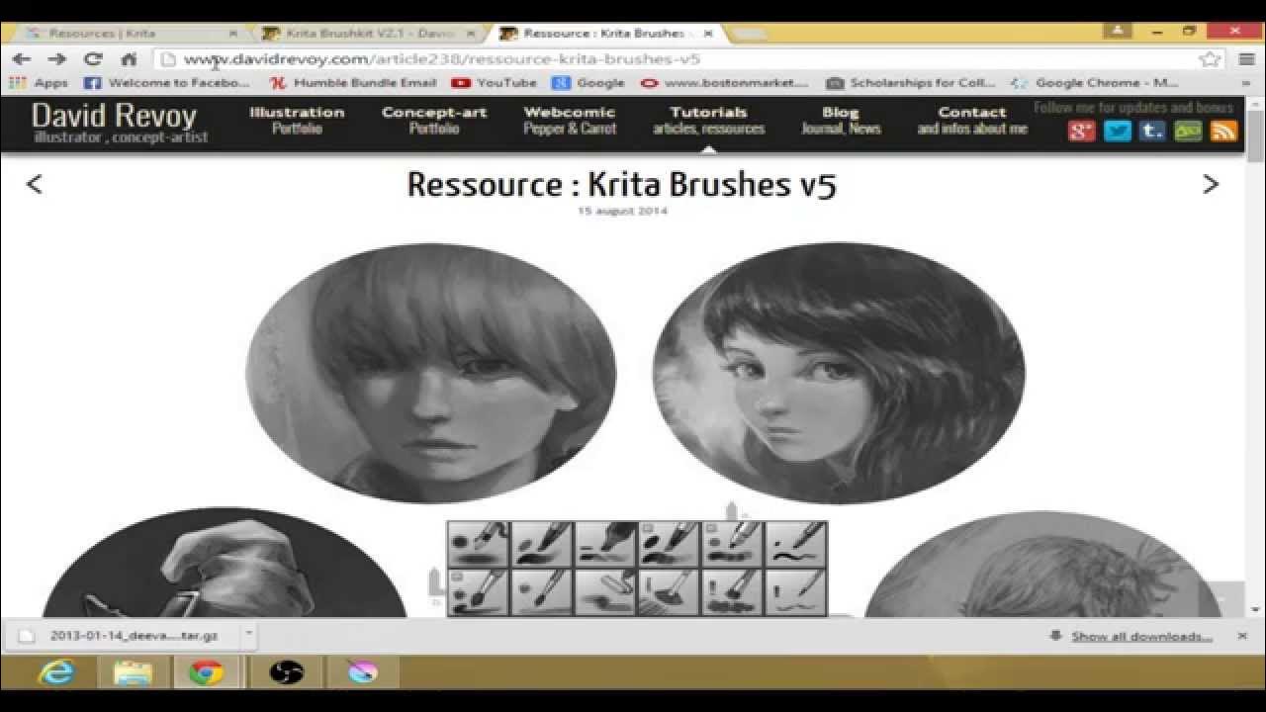The height and width of the screenshot is (712, 1266).
Task: Close the Resources | Krita tab
Action: click(x=233, y=33)
